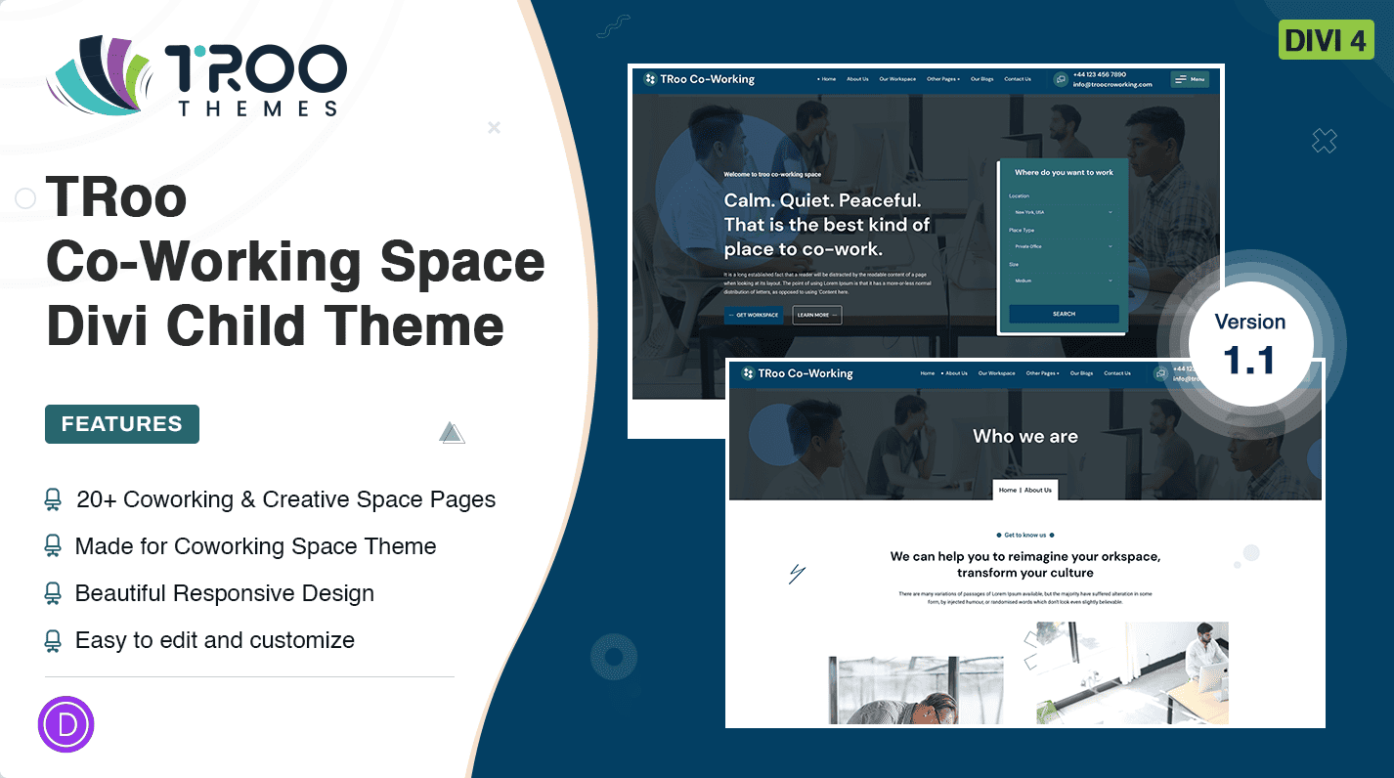Viewport: 1394px width, 778px height.
Task: Click the purple Divi logo icon
Action: [x=65, y=724]
